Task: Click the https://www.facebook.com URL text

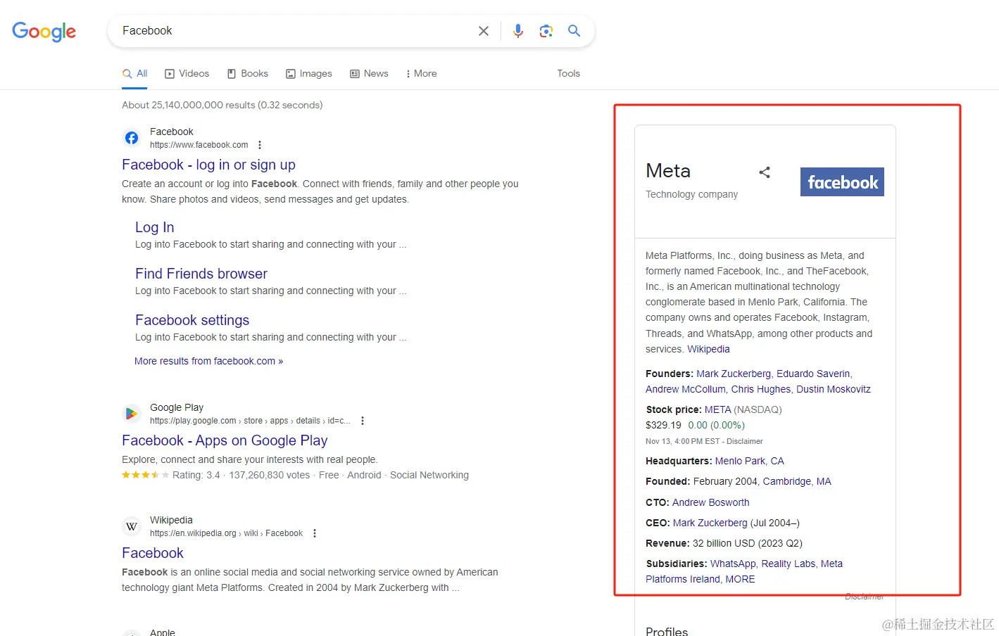Action: click(x=199, y=145)
